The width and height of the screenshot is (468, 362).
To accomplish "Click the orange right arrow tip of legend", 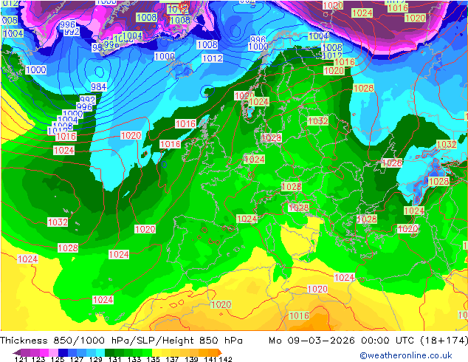I will [220, 352].
